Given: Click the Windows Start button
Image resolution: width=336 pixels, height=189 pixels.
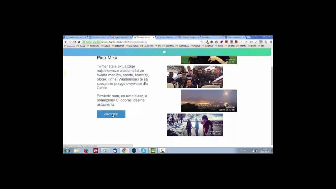Looking at the screenshot, I should (67, 151).
